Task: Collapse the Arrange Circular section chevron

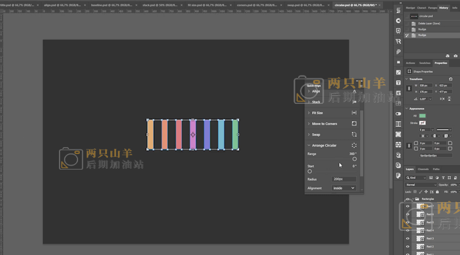Action: (309, 145)
